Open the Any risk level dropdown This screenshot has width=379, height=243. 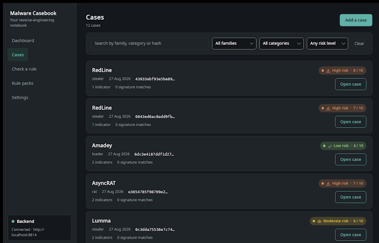327,43
